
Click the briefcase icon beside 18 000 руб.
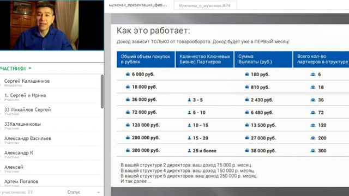[128, 87]
